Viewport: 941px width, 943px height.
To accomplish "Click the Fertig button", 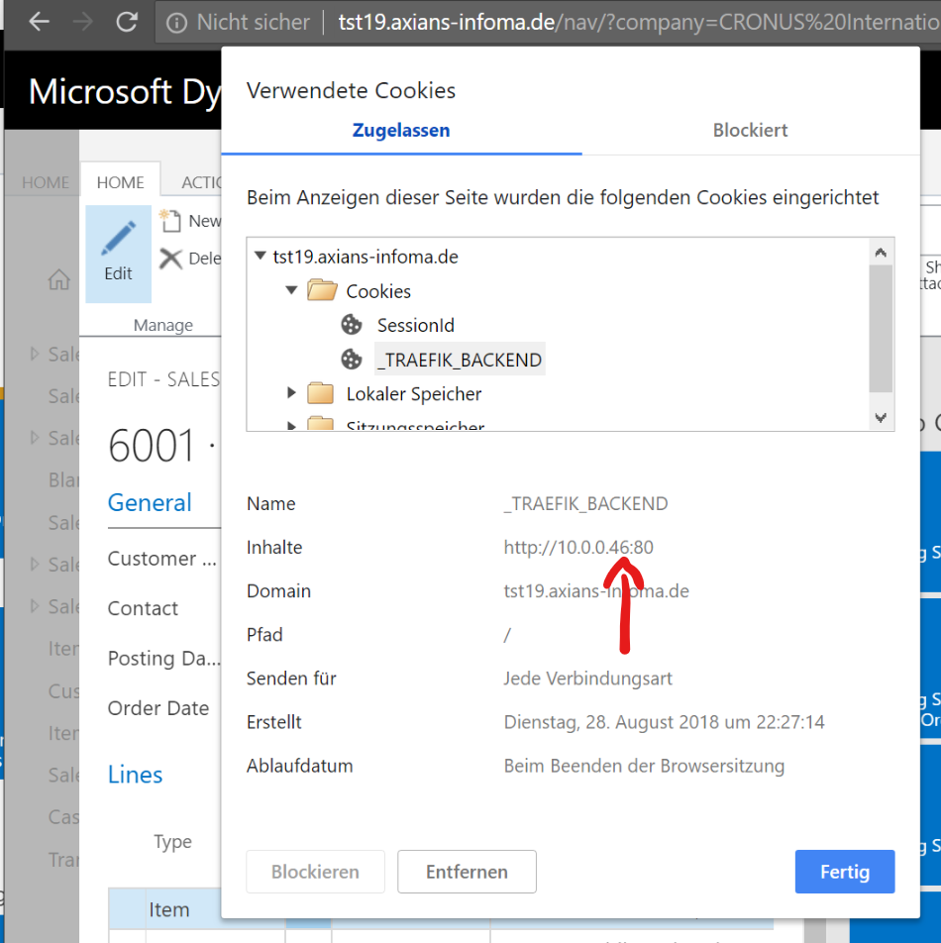I will point(845,872).
